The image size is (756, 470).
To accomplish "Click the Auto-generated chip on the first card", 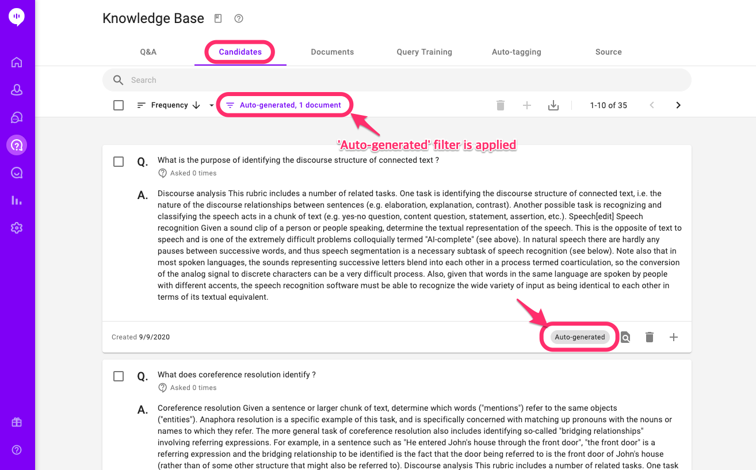I will [x=580, y=337].
